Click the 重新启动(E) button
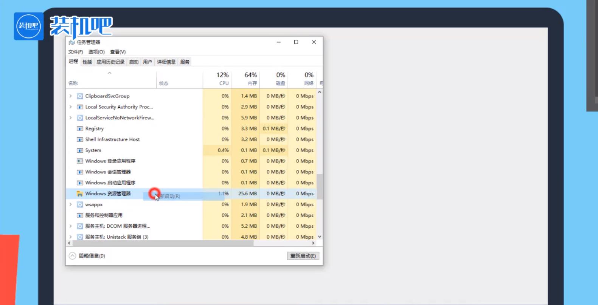Screen dimensions: 598x305 (303, 256)
